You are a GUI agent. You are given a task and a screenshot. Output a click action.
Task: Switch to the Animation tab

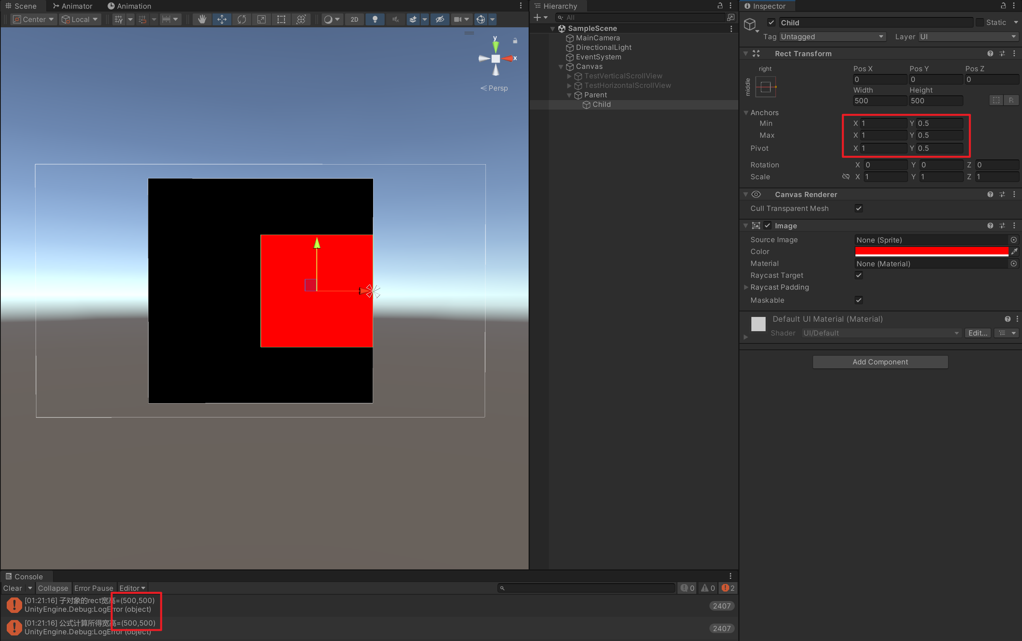point(129,6)
